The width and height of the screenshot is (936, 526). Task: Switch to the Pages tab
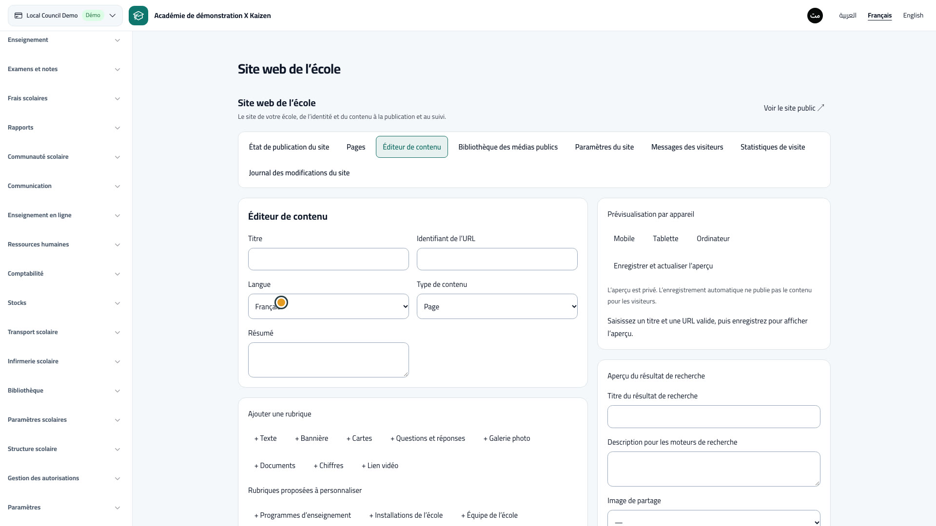356,147
